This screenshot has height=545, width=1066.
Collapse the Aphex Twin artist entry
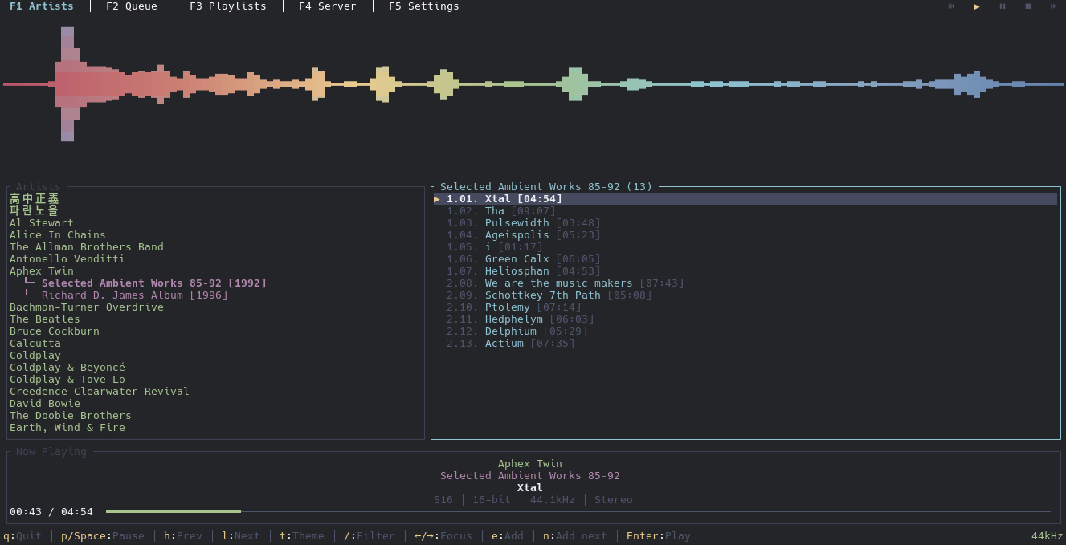click(x=42, y=271)
